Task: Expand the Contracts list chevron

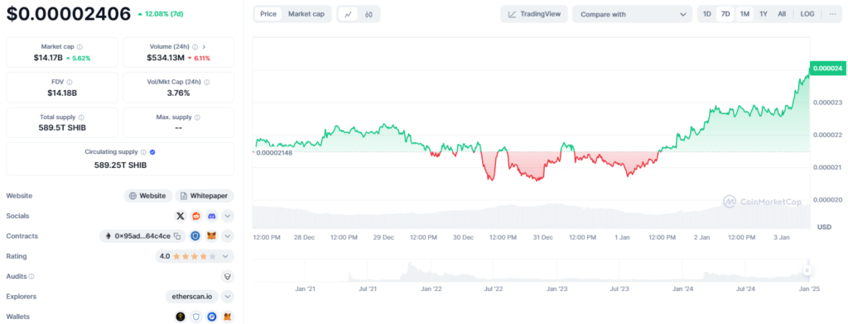Action: (228, 236)
